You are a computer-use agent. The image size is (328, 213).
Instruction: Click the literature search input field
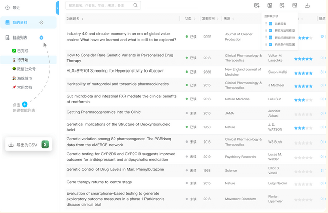tap(99, 6)
